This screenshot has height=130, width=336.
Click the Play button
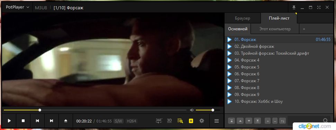(x=9, y=121)
